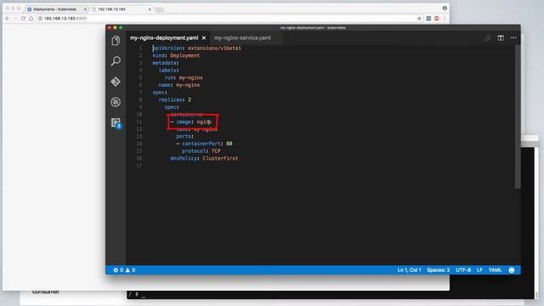Viewport: 544px width, 306px height.
Task: Change indentation via Spaces: 2
Action: click(x=439, y=270)
